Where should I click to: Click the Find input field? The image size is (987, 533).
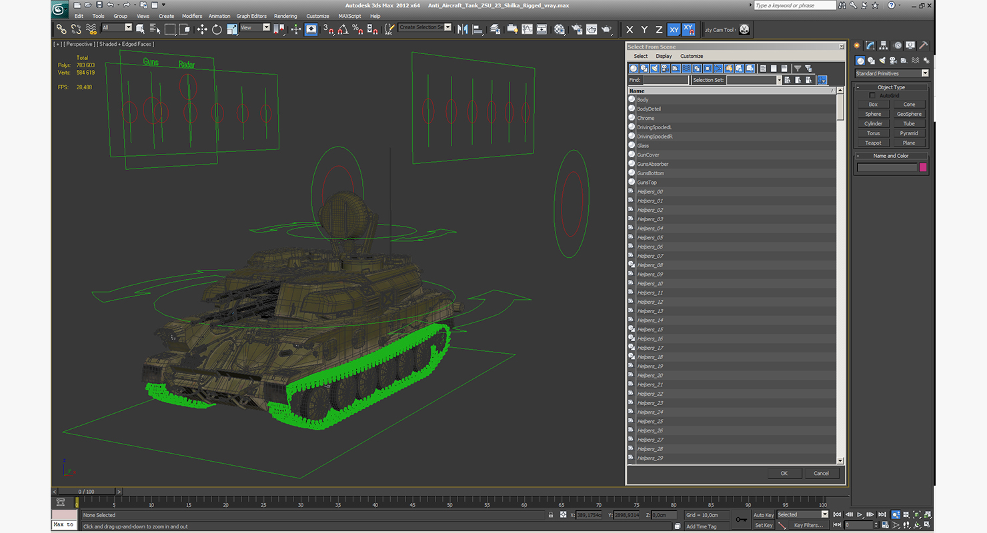tap(666, 80)
